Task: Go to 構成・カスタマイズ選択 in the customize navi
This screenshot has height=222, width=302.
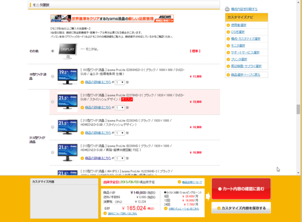Action: click(246, 39)
